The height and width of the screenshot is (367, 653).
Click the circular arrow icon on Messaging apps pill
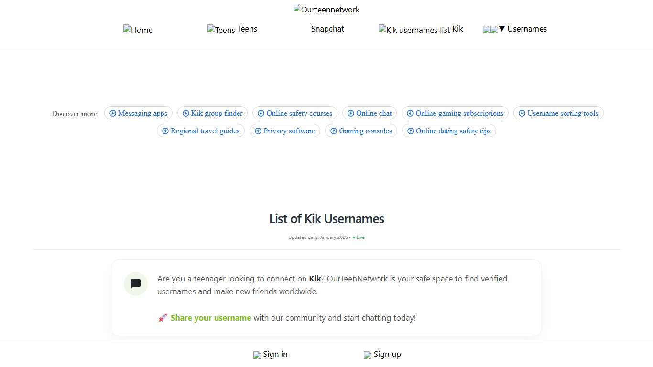click(113, 113)
